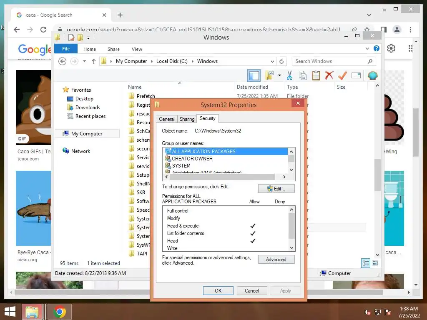Click the search magnifier in Search Windows
This screenshot has width=427, height=320.
click(x=370, y=61)
